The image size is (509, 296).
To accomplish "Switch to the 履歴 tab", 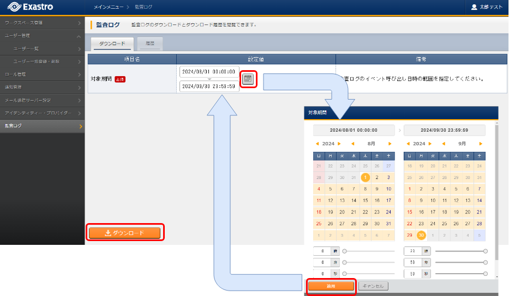I will (150, 44).
